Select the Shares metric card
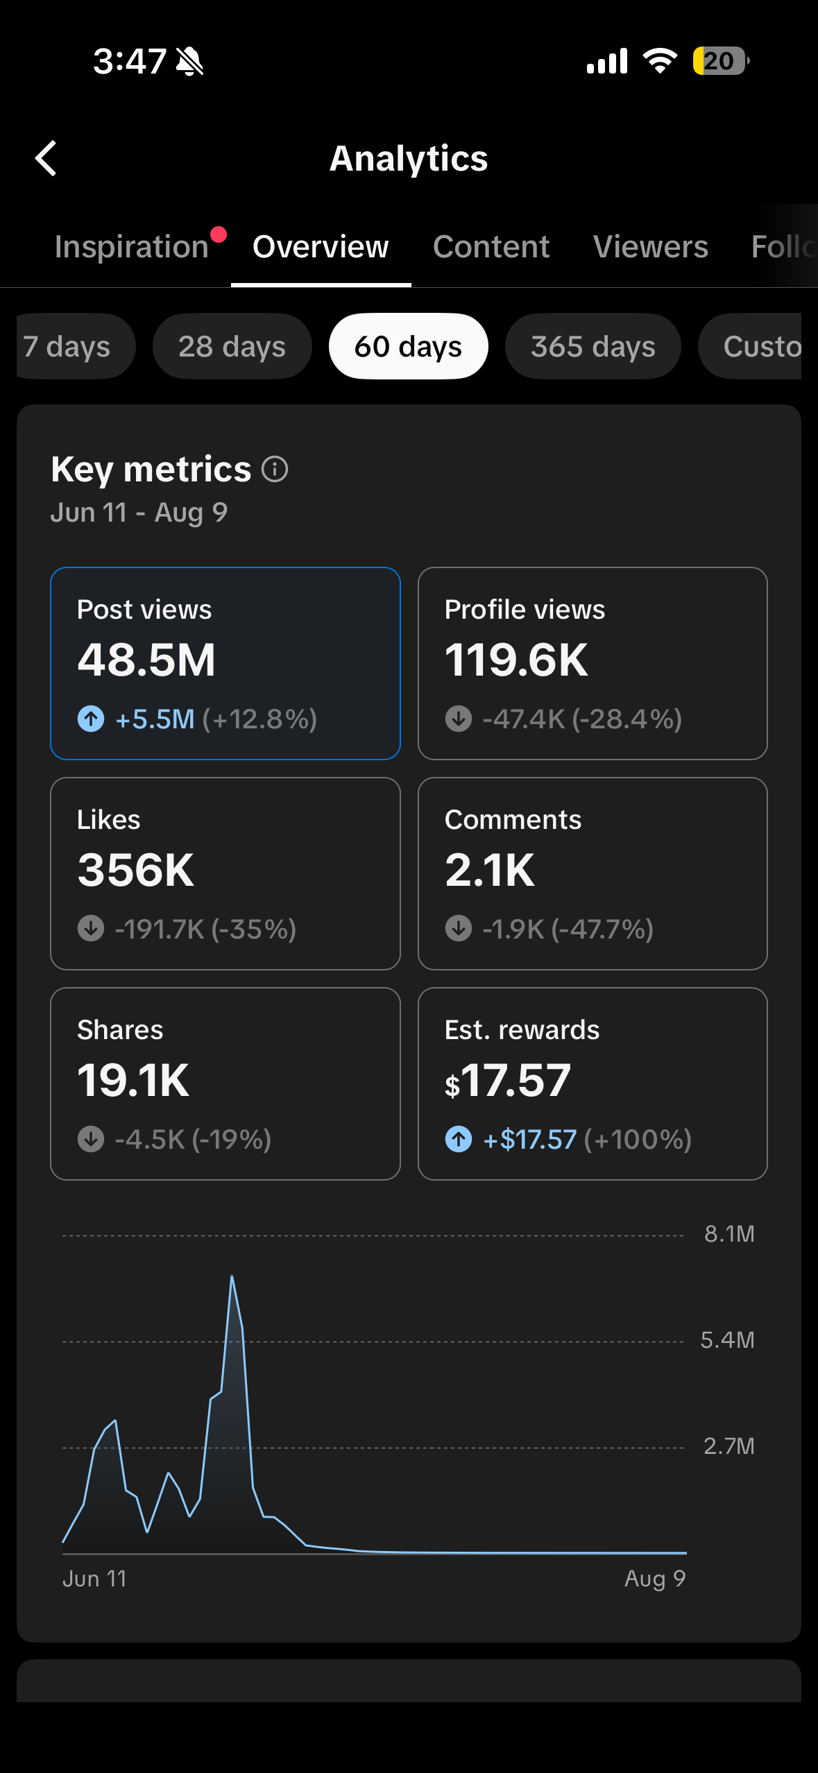This screenshot has width=818, height=1773. 225,1083
